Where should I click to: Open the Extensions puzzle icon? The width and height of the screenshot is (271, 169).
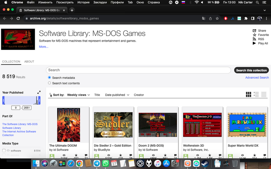point(246,19)
